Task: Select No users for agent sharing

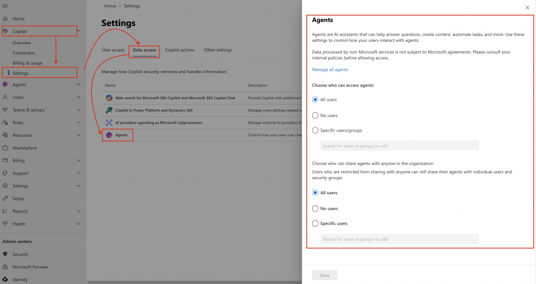Action: pos(315,208)
